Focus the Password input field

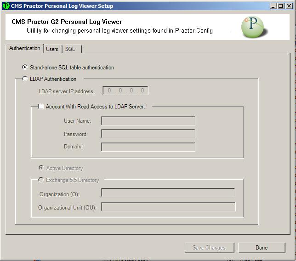tap(148, 134)
